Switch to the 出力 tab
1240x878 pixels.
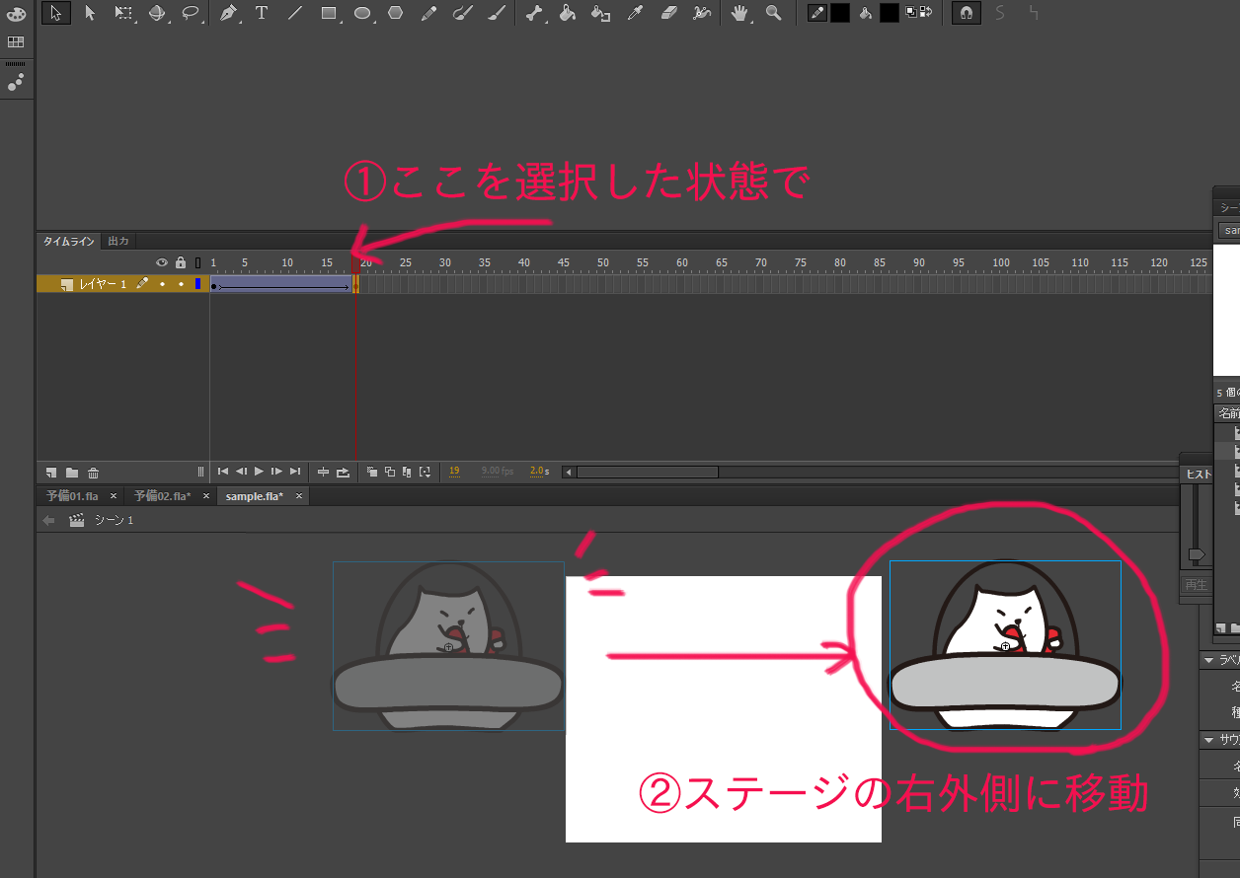118,241
